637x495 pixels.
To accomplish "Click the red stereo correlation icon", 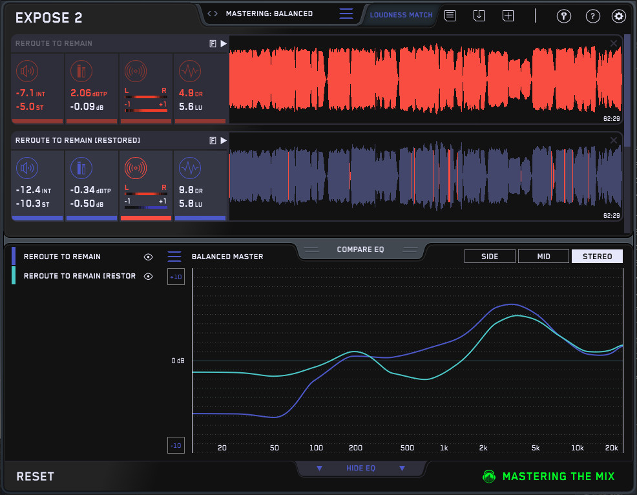I will click(135, 169).
